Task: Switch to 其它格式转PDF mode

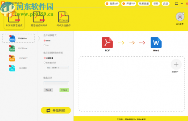Action: (39, 19)
